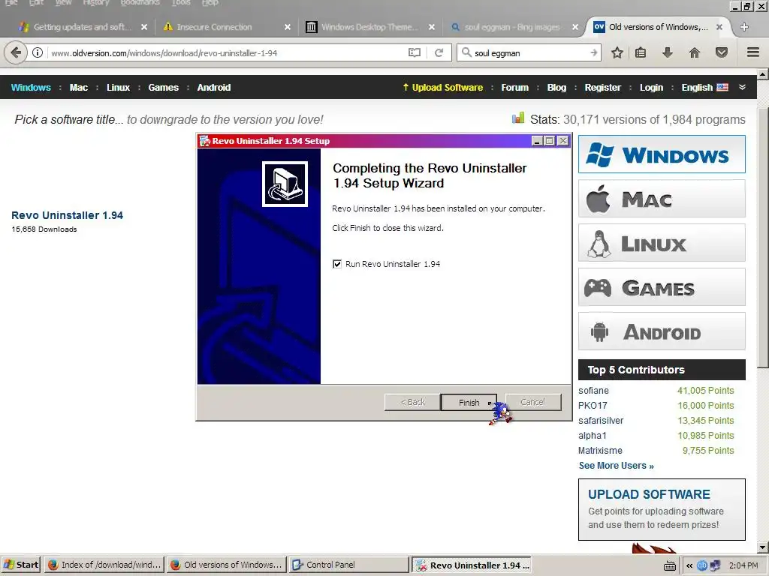Click the soul eggman search field
The width and height of the screenshot is (769, 576).
pyautogui.click(x=529, y=53)
